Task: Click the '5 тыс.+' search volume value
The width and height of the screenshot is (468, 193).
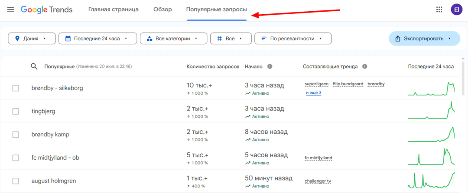Action: (198, 155)
